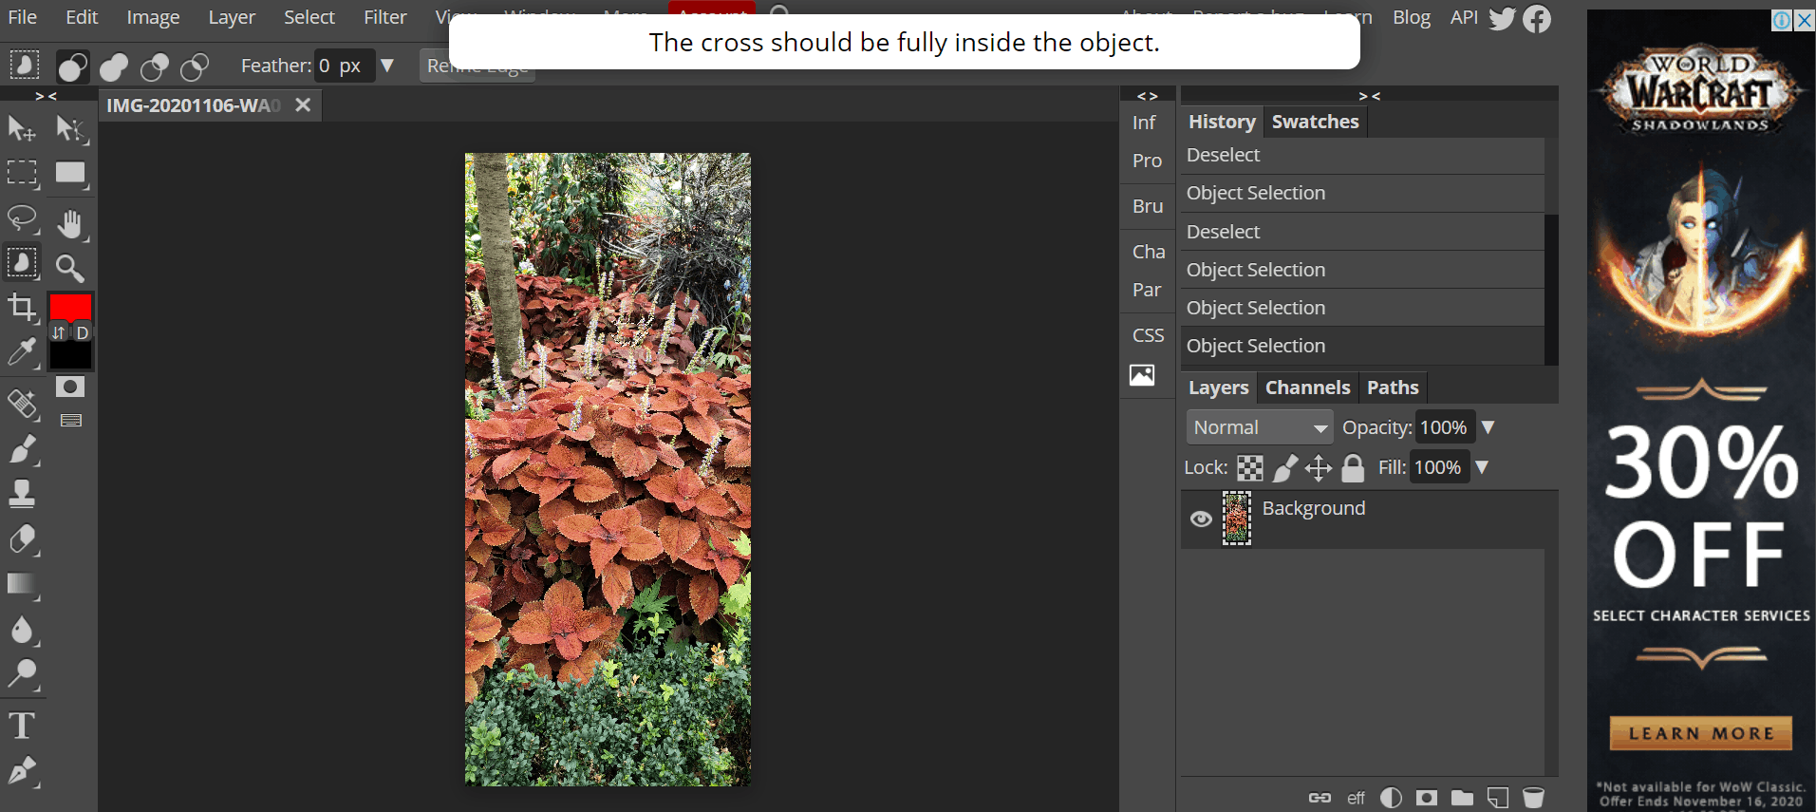Select the Brush tool in toolbox

tap(22, 449)
